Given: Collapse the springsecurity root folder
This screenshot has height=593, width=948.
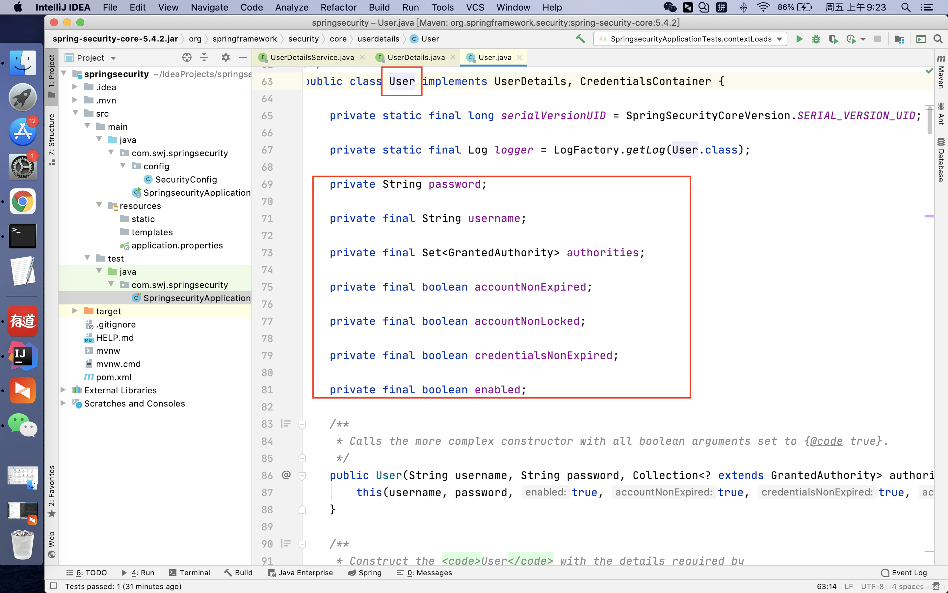Looking at the screenshot, I should pyautogui.click(x=64, y=74).
